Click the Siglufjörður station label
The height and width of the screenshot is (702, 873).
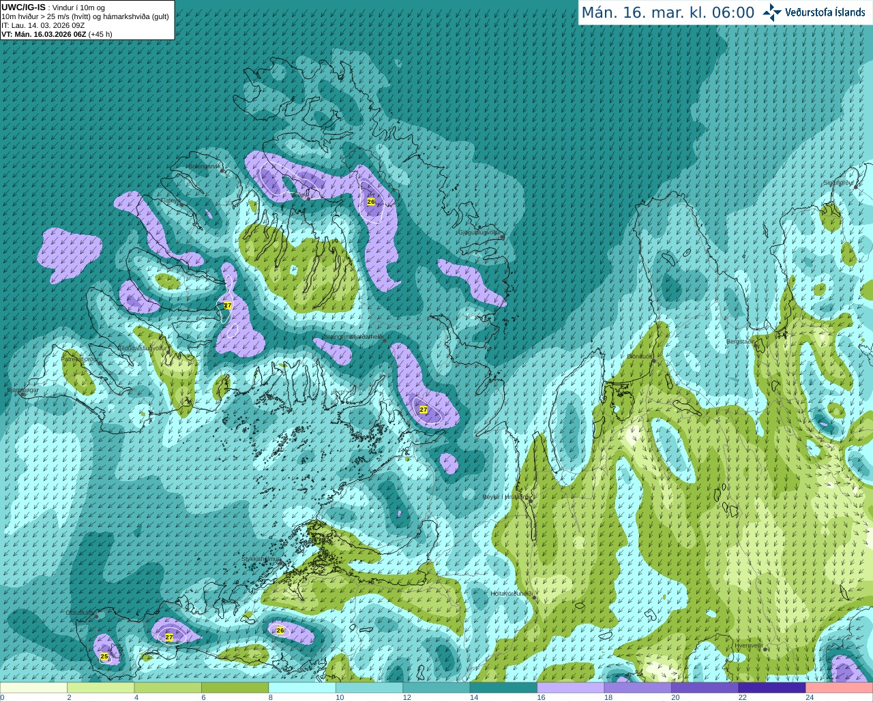[x=839, y=183]
